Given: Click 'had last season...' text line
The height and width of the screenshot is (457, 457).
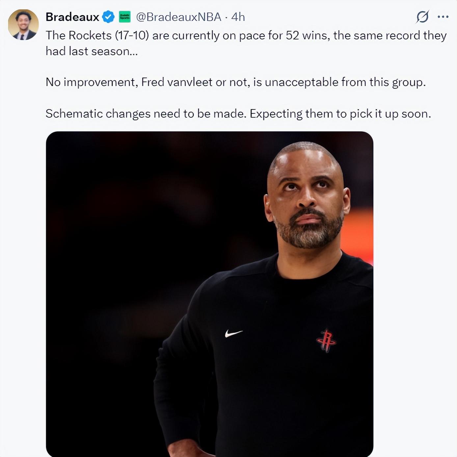Looking at the screenshot, I should (92, 51).
